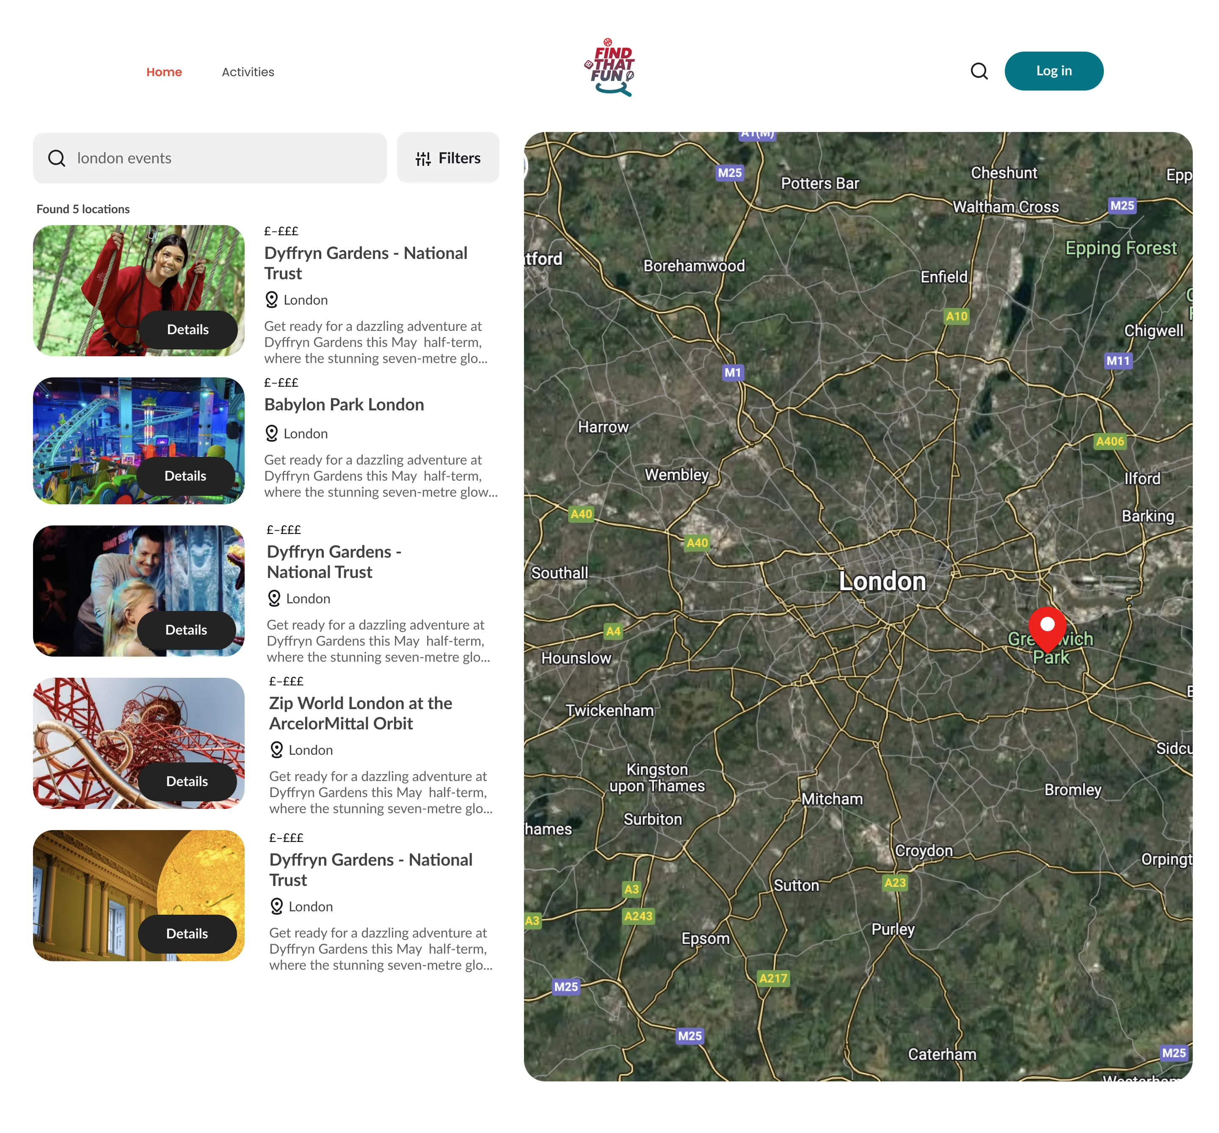Open the Activities nav item

[x=248, y=71]
